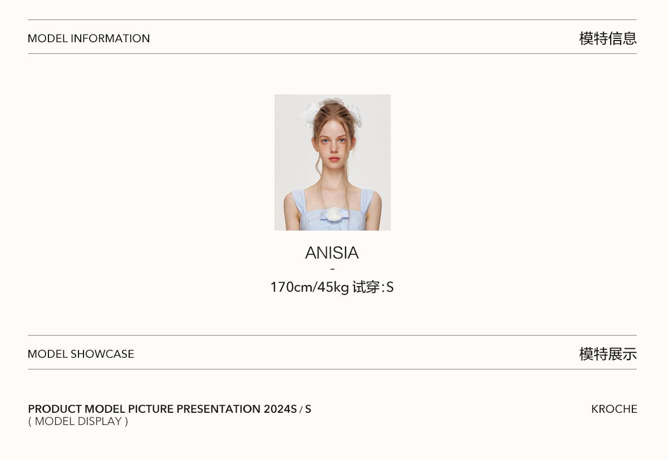
Task: Open the KROCHE brand label
Action: click(614, 409)
